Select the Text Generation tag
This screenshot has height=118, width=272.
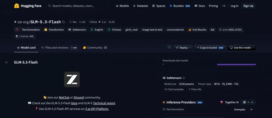(28, 30)
